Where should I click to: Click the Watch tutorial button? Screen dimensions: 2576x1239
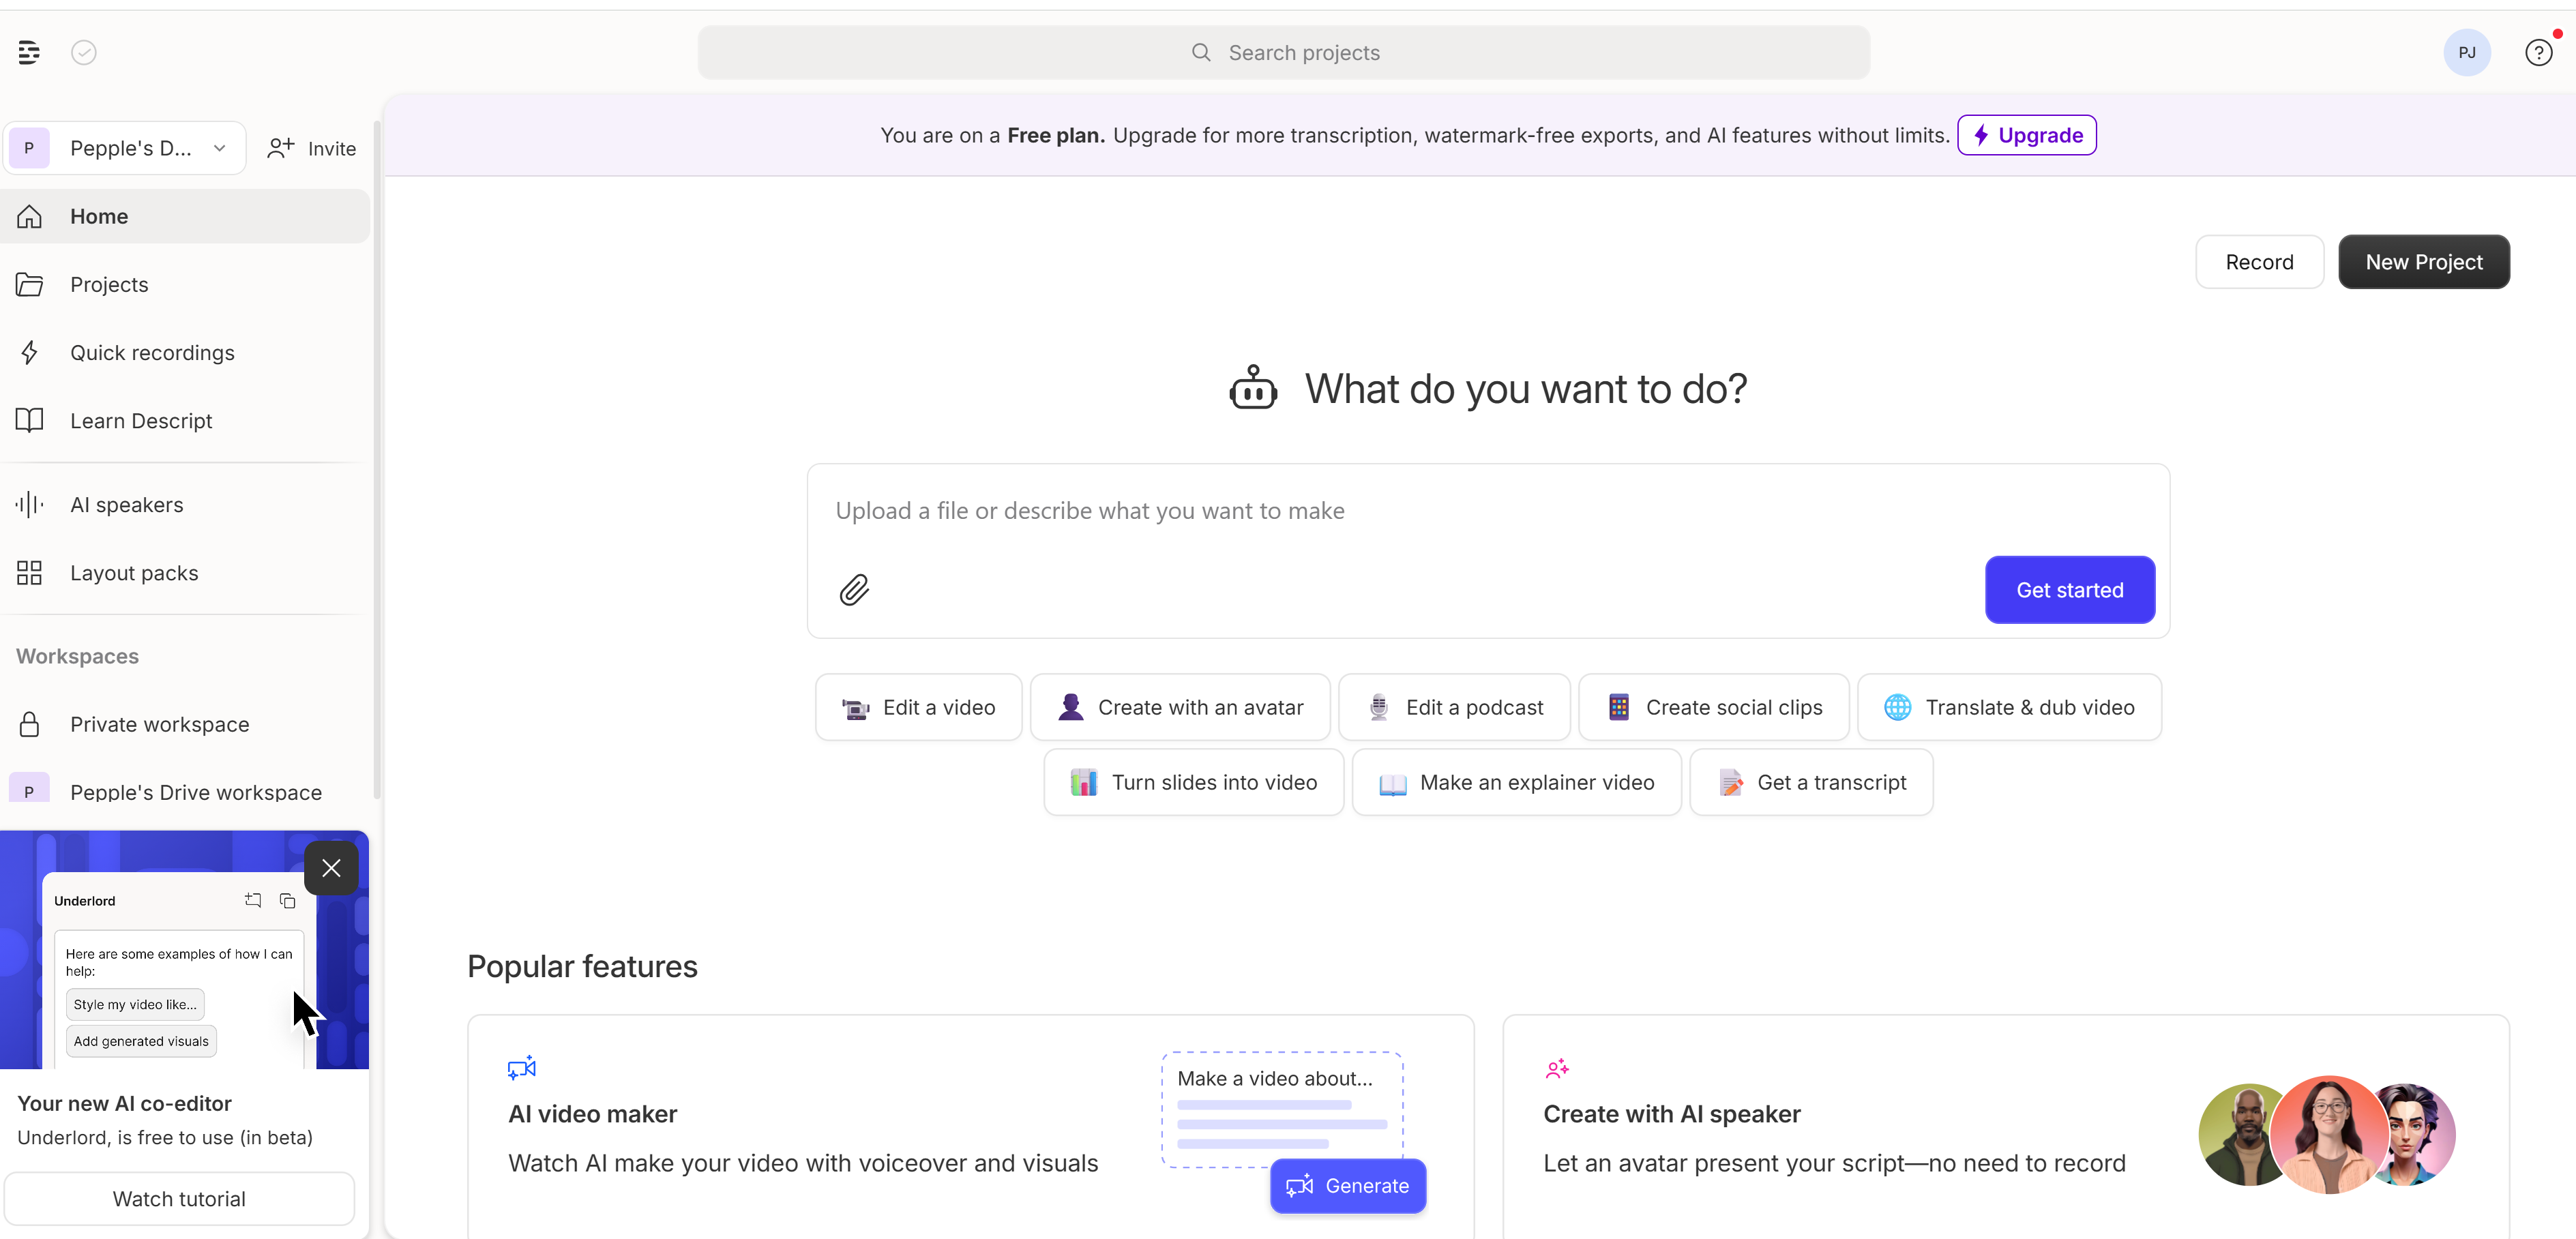pos(179,1199)
